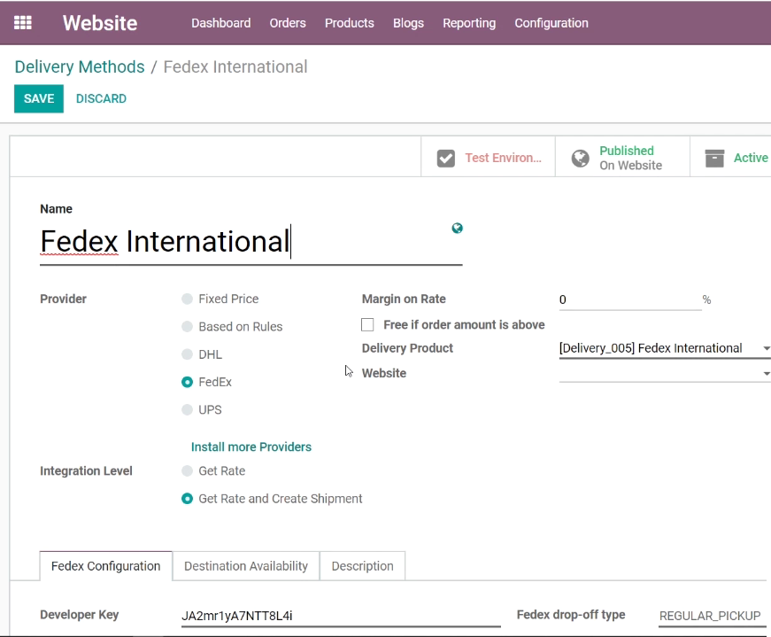Click the Website app title
The height and width of the screenshot is (637, 771).
click(x=100, y=23)
